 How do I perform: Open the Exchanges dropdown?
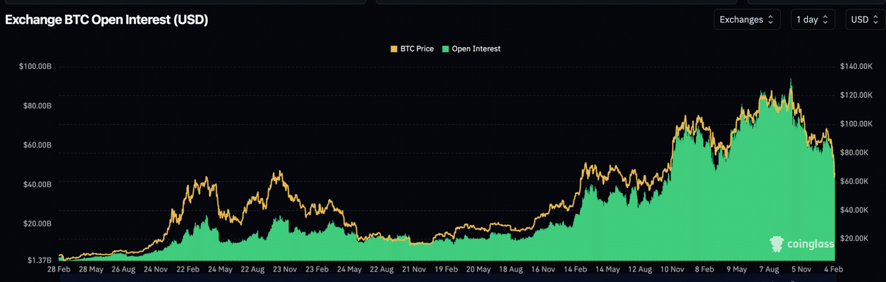pos(747,19)
